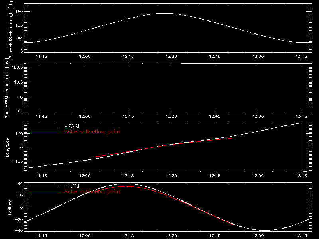Click the 1.0 tick on Moon angle axis
This screenshot has height=239, width=319.
(x=20, y=97)
